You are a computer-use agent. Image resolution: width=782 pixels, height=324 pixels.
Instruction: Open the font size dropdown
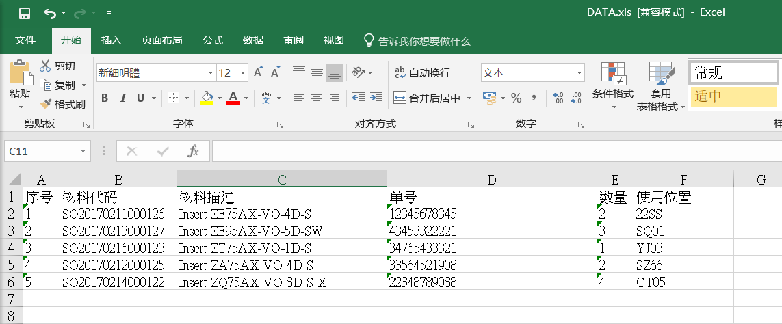coord(243,73)
